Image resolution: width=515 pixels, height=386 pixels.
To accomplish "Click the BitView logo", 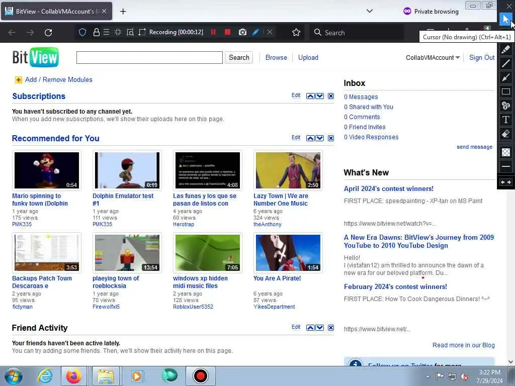I will point(36,57).
